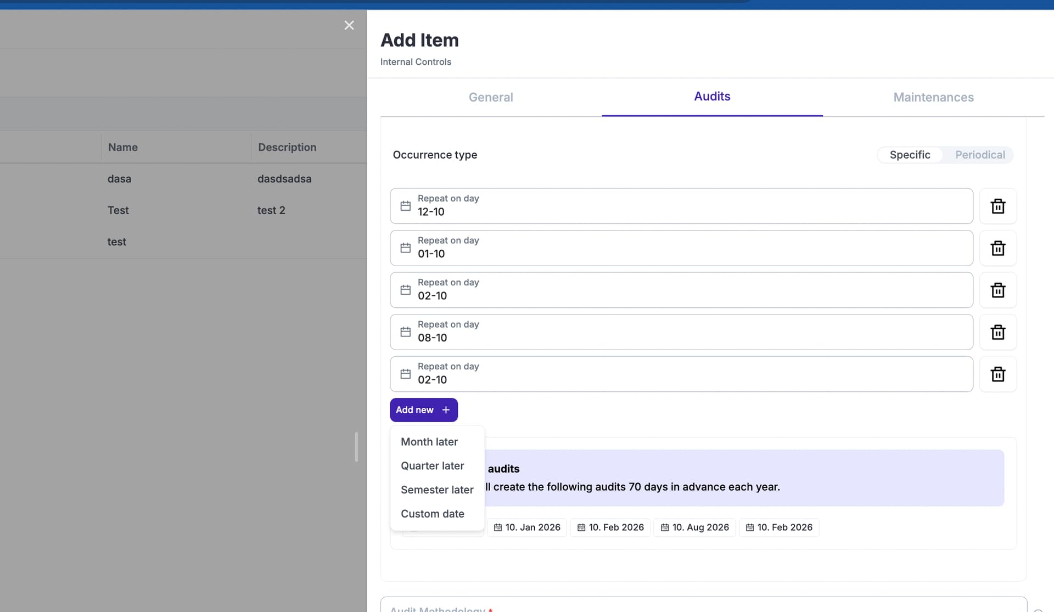Choose Semester later option
1054x612 pixels.
[436, 490]
